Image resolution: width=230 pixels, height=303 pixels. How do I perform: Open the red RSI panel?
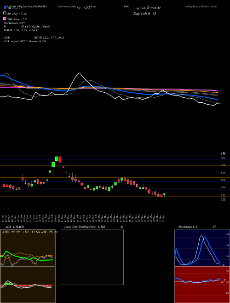tap(202, 285)
